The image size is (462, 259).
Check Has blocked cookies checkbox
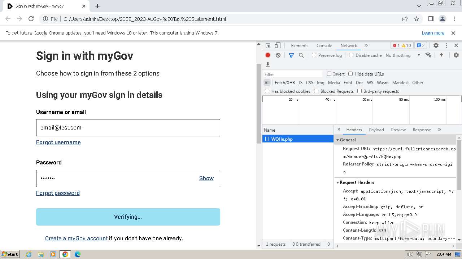pos(267,91)
